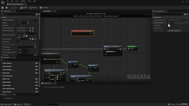Screen dimensions: 189x106
Task: Add parameter to Module Locals
Action: pyautogui.click(x=37, y=79)
